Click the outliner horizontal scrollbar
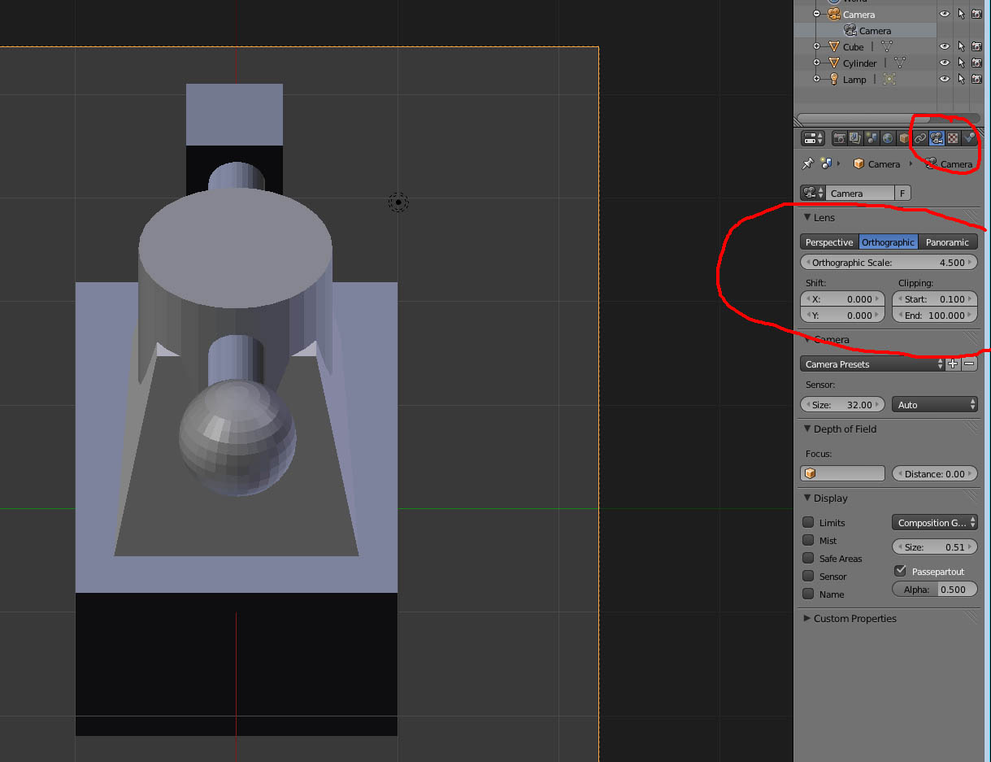This screenshot has width=991, height=762. click(x=863, y=119)
